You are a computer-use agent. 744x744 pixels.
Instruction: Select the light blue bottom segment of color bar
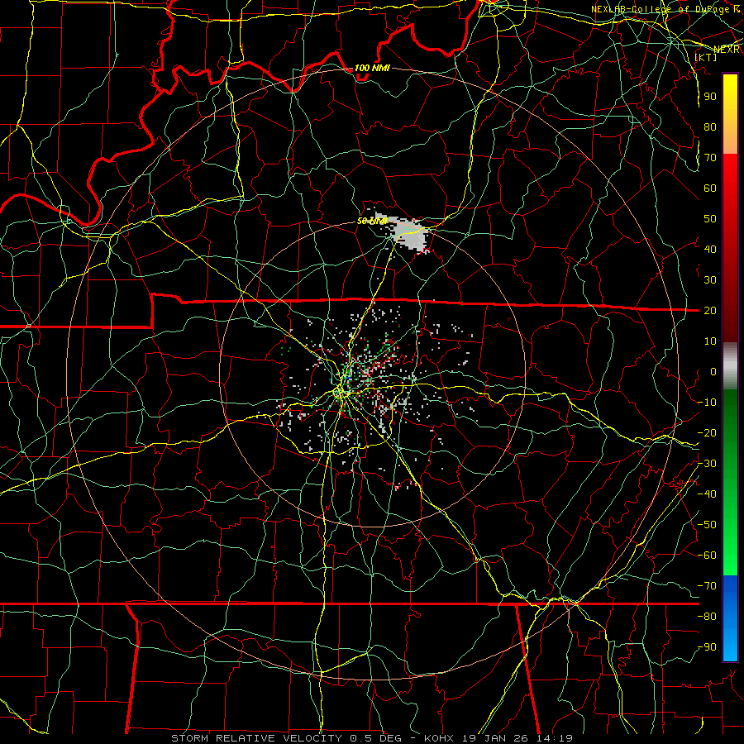coord(730,644)
